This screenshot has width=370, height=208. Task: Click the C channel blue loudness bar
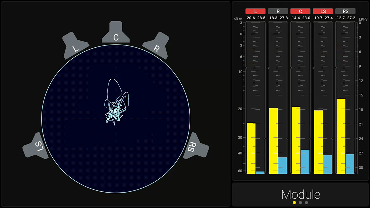[305, 162]
